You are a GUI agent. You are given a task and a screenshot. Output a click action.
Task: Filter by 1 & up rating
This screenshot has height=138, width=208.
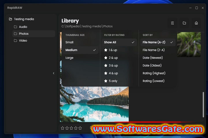[x=119, y=50]
